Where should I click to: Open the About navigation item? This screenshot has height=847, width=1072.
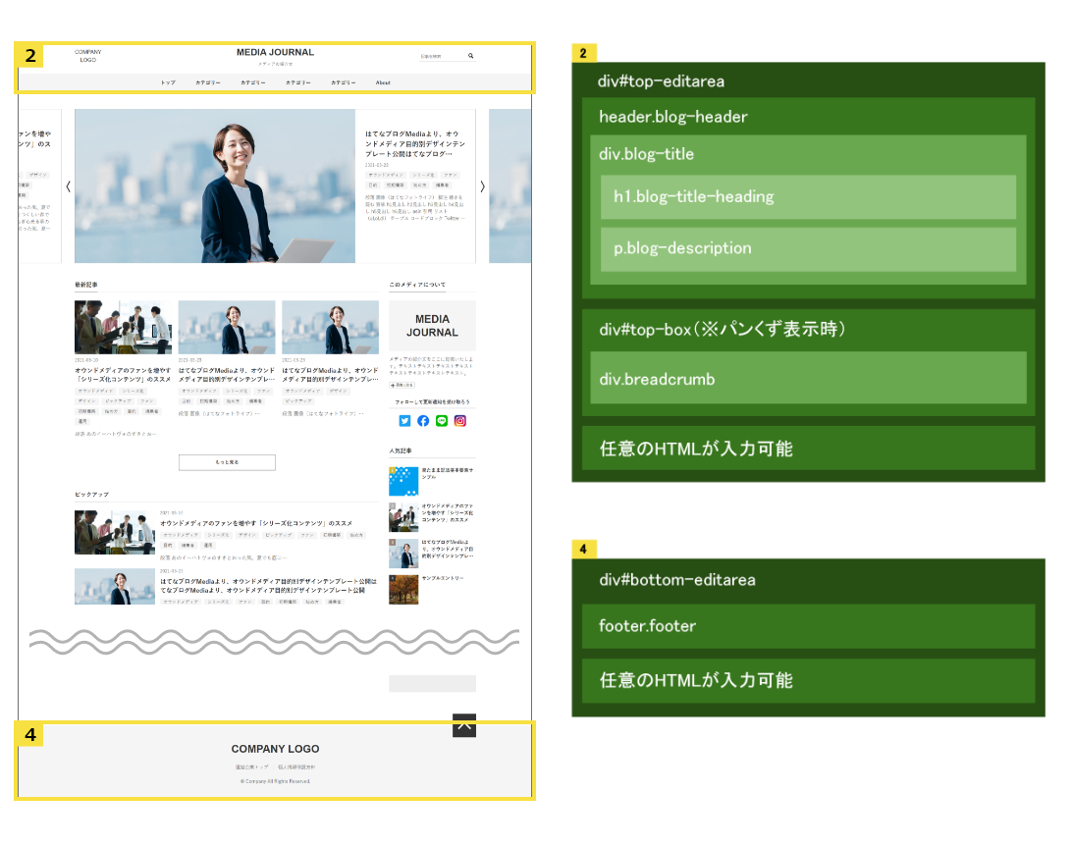tap(383, 82)
